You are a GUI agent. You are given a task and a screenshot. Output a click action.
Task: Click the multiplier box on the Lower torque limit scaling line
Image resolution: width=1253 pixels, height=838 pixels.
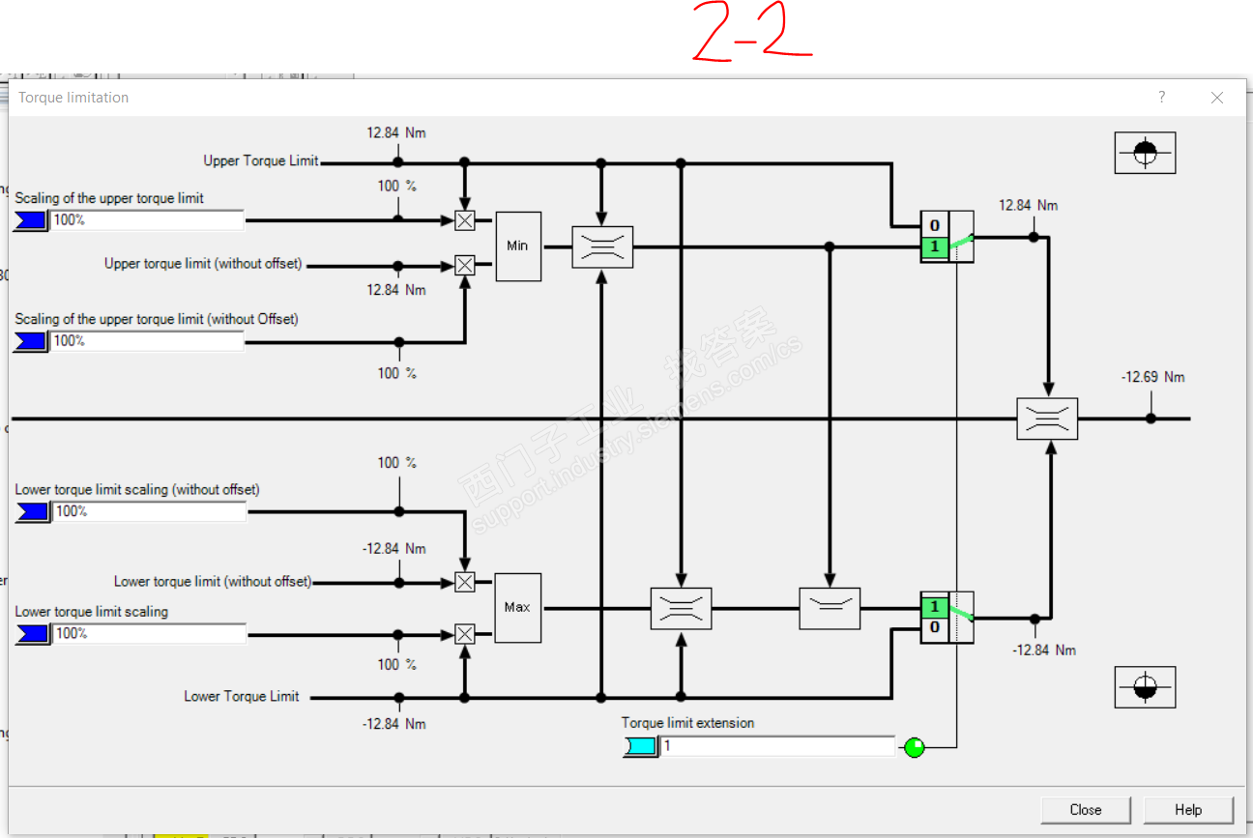[x=465, y=634]
